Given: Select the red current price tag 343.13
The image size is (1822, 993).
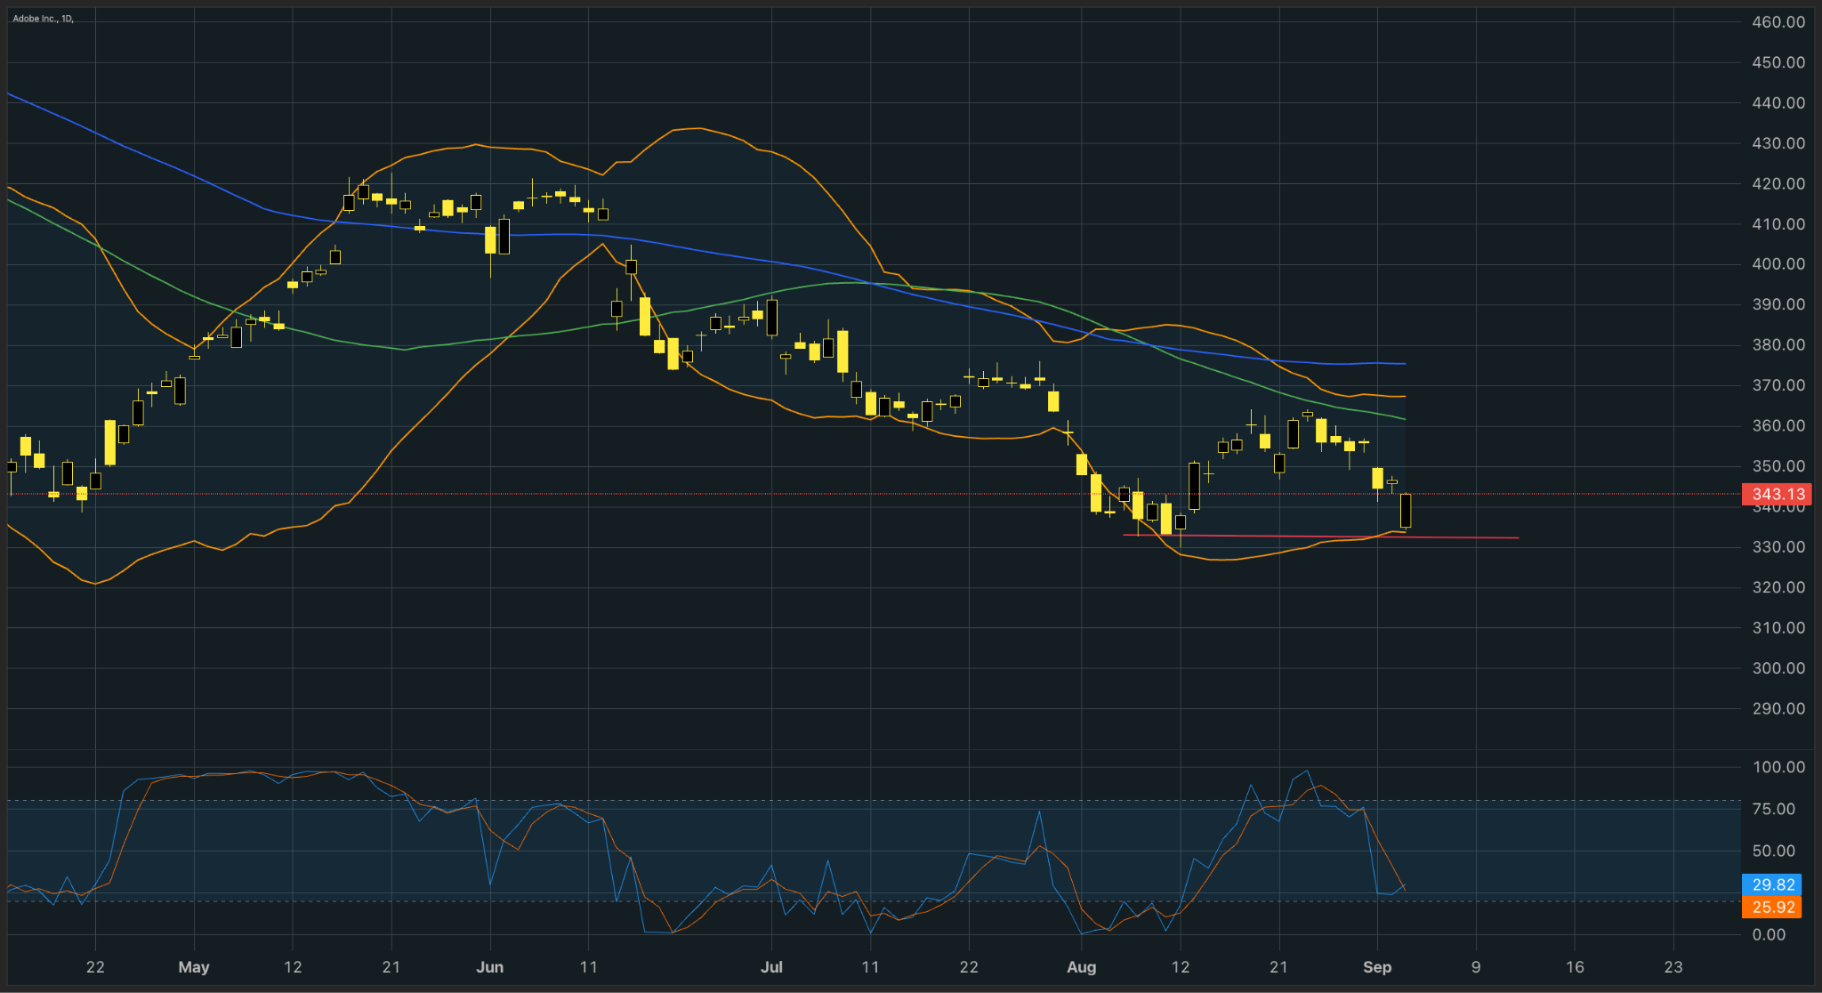Looking at the screenshot, I should (x=1778, y=494).
